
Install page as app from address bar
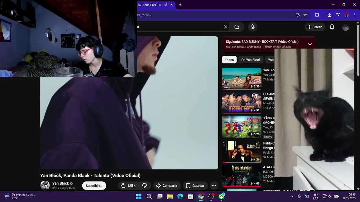click(298, 15)
